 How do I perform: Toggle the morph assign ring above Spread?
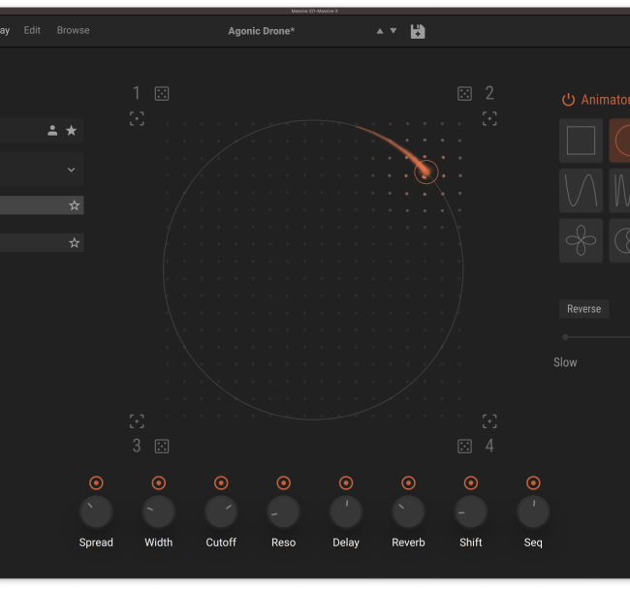(x=96, y=482)
